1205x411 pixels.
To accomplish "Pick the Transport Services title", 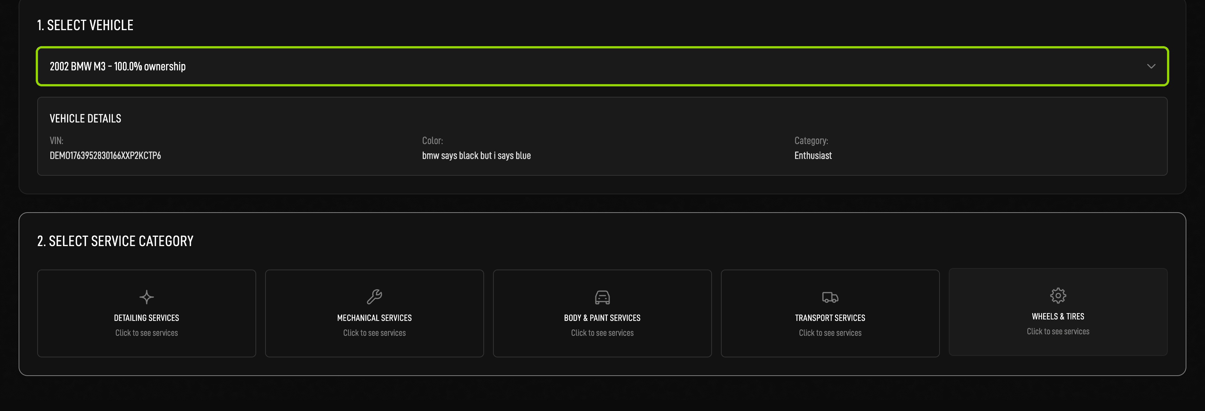I will click(830, 318).
